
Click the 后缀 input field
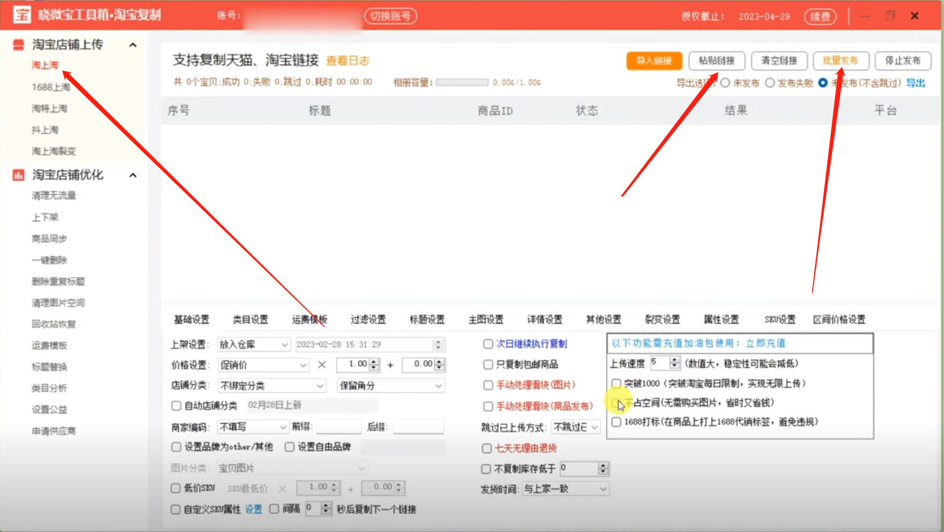pyautogui.click(x=418, y=427)
